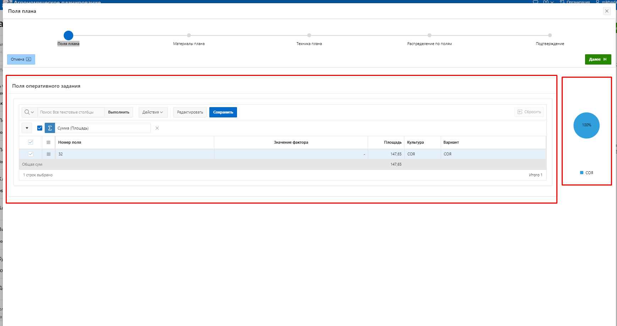Close the Поля плана dialog
Image resolution: width=617 pixels, height=326 pixels.
(607, 11)
